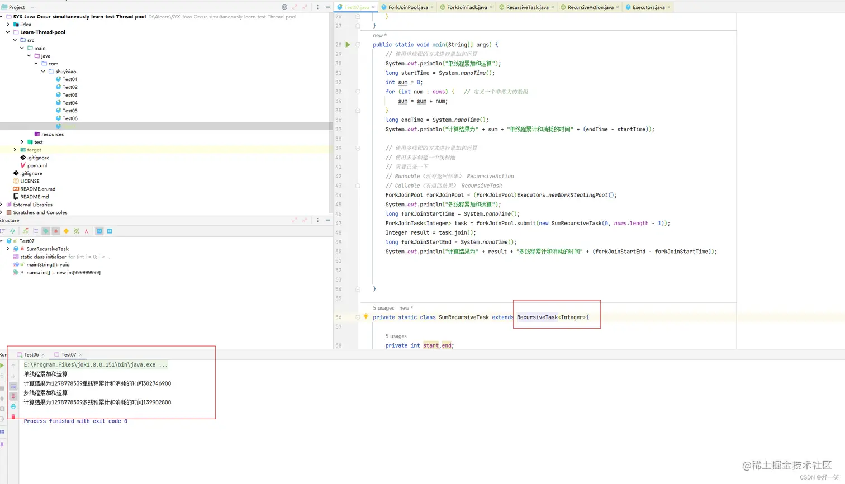Select the nums: int[] field in Structure
The height and width of the screenshot is (484, 845).
point(63,272)
